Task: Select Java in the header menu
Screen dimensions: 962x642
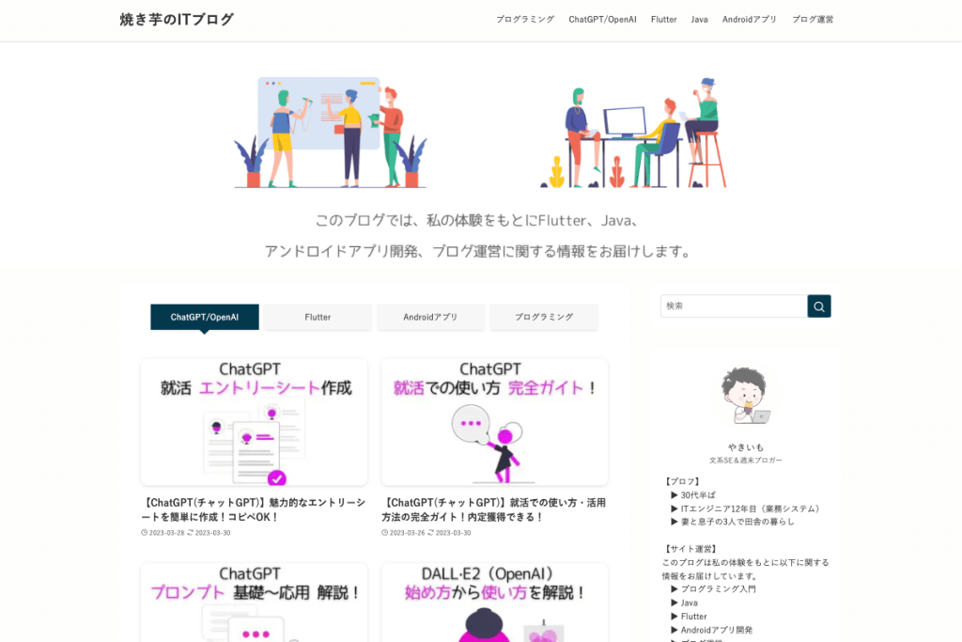Action: pos(699,20)
